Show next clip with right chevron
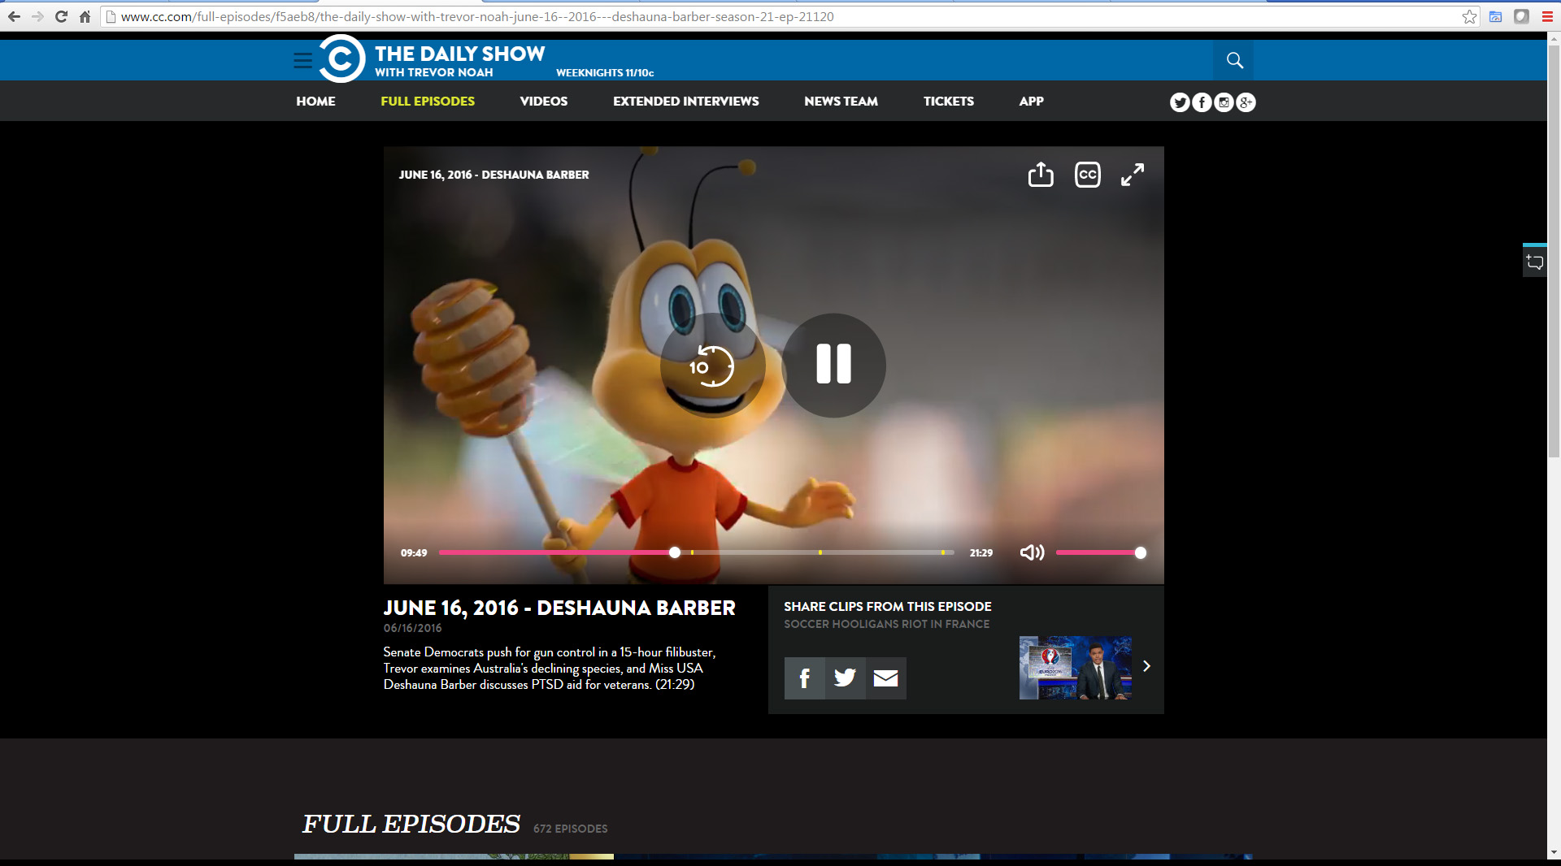Screen dimensions: 1561x866 1146,666
